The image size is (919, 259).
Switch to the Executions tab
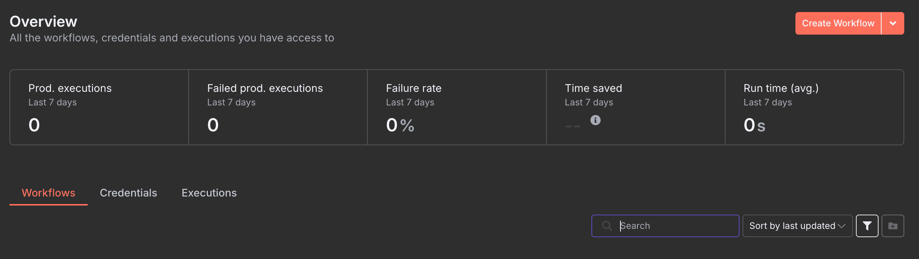point(209,193)
